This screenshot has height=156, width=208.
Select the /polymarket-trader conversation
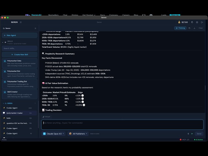pos(19,113)
